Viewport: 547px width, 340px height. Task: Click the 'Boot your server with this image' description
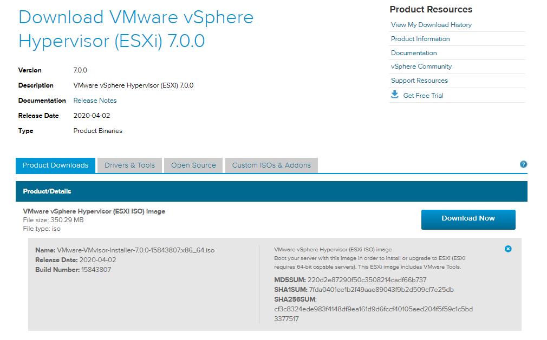[x=370, y=263]
